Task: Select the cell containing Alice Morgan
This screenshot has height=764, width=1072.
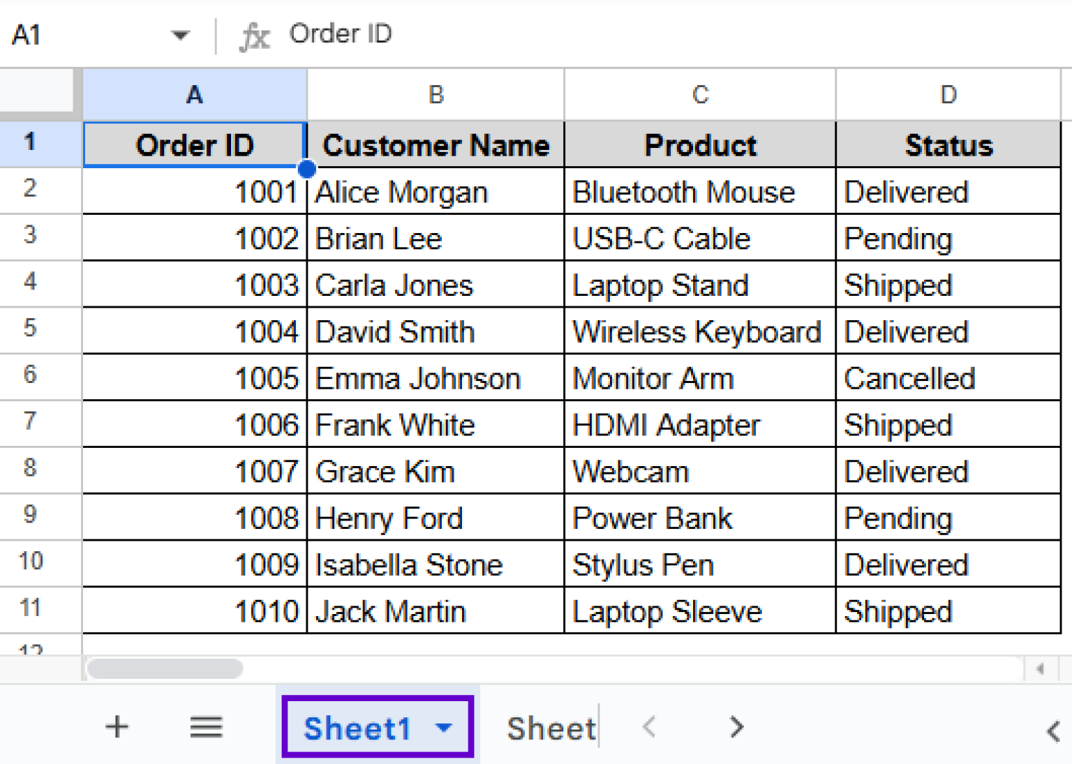Action: pos(435,191)
